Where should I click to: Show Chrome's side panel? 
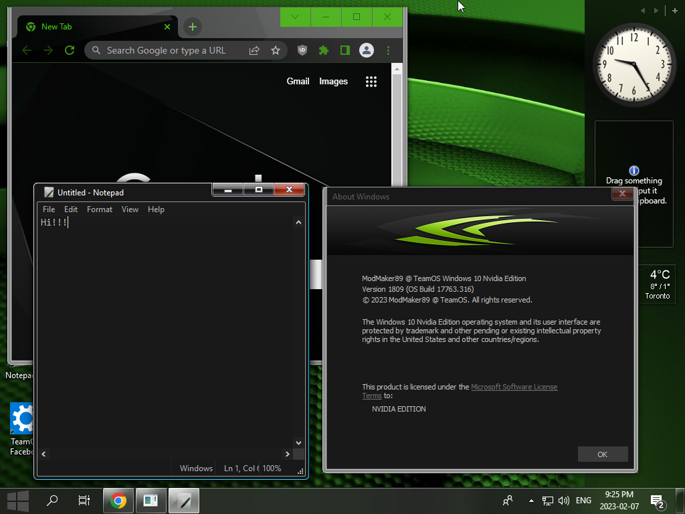pyautogui.click(x=345, y=50)
